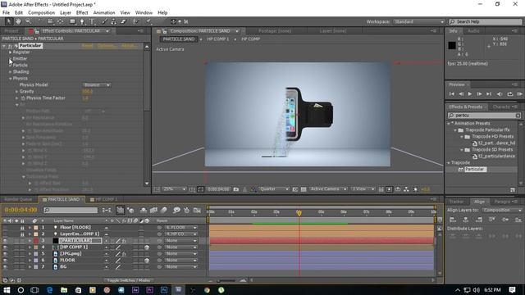The image size is (525, 295).
Task: Select the Unified Camera tool
Action: coord(50,21)
